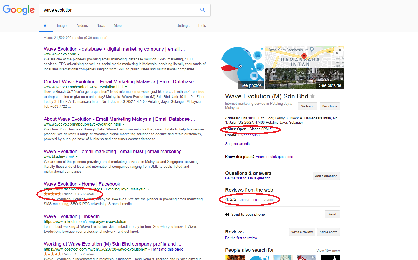Open dropdown arrow after Petaling Jaya, Malaysia
The width and height of the screenshot is (418, 260).
[x=148, y=189]
